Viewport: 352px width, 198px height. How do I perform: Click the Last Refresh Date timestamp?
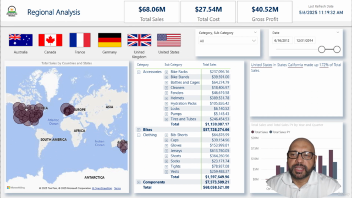[x=321, y=13]
